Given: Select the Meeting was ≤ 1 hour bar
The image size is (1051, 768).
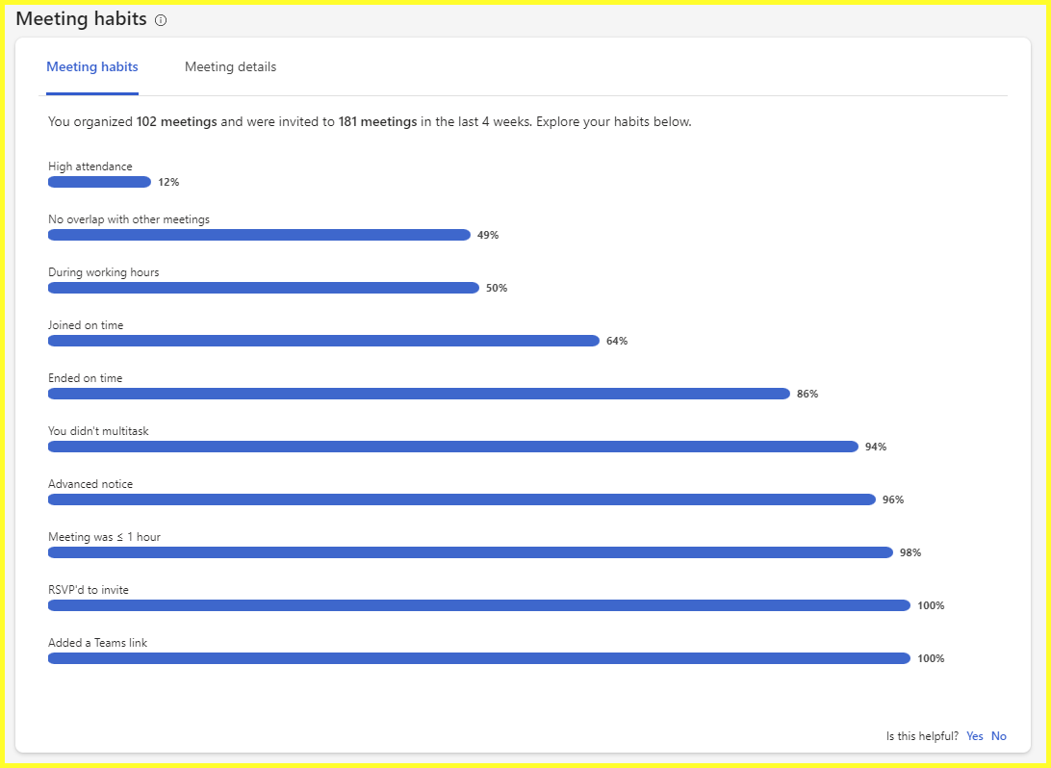Looking at the screenshot, I should pyautogui.click(x=470, y=552).
